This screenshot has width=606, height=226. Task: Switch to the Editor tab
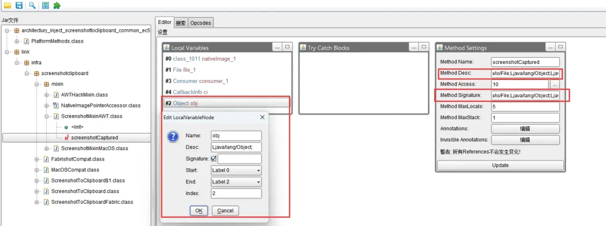coord(165,22)
